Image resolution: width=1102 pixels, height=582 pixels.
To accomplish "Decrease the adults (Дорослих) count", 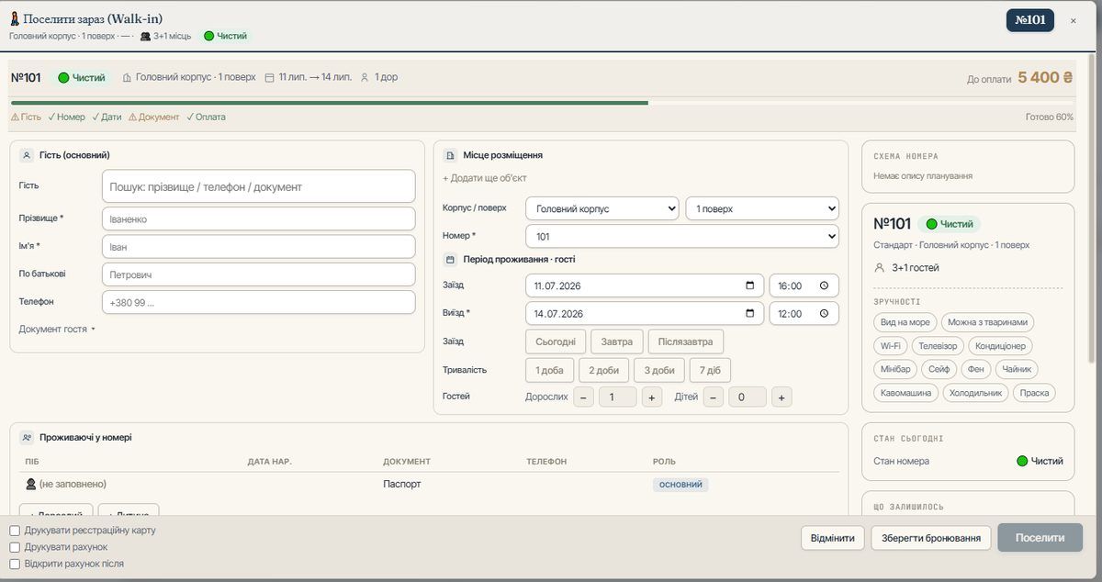I will pyautogui.click(x=583, y=397).
